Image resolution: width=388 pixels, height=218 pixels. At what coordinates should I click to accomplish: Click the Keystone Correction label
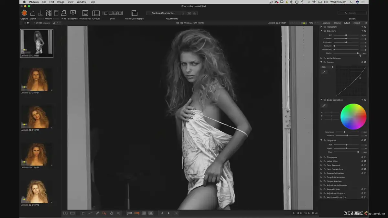tap(337, 197)
